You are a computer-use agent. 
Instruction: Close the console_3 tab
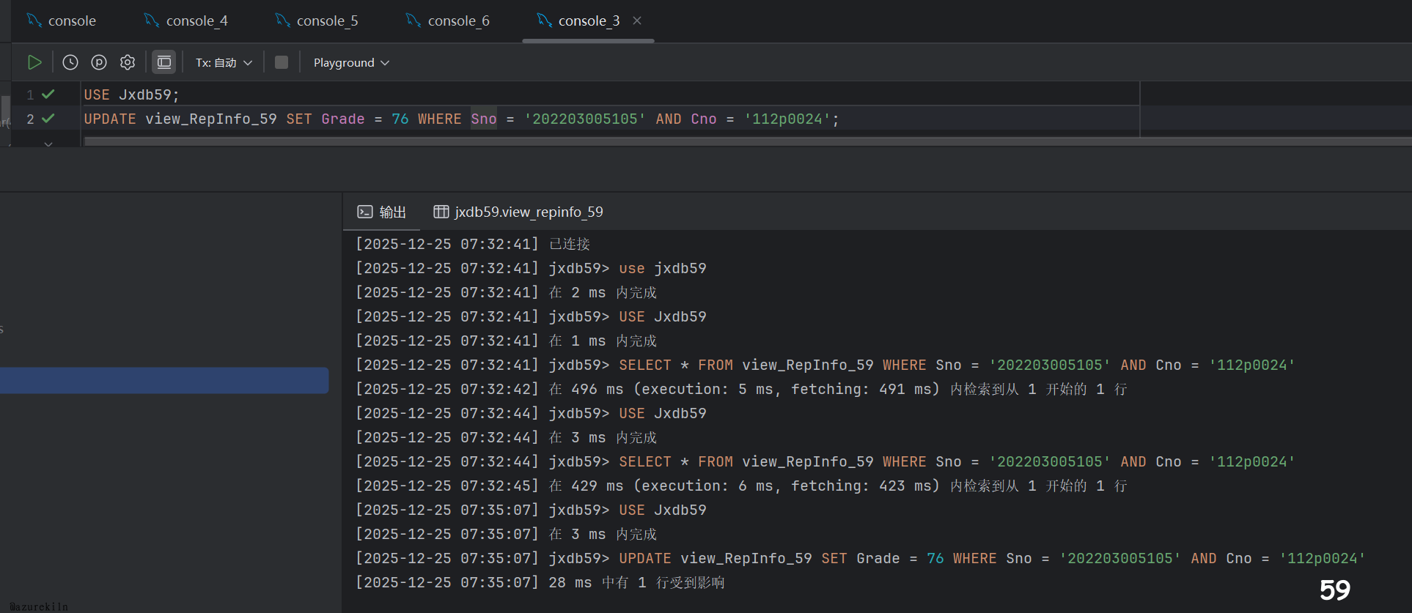pos(637,21)
